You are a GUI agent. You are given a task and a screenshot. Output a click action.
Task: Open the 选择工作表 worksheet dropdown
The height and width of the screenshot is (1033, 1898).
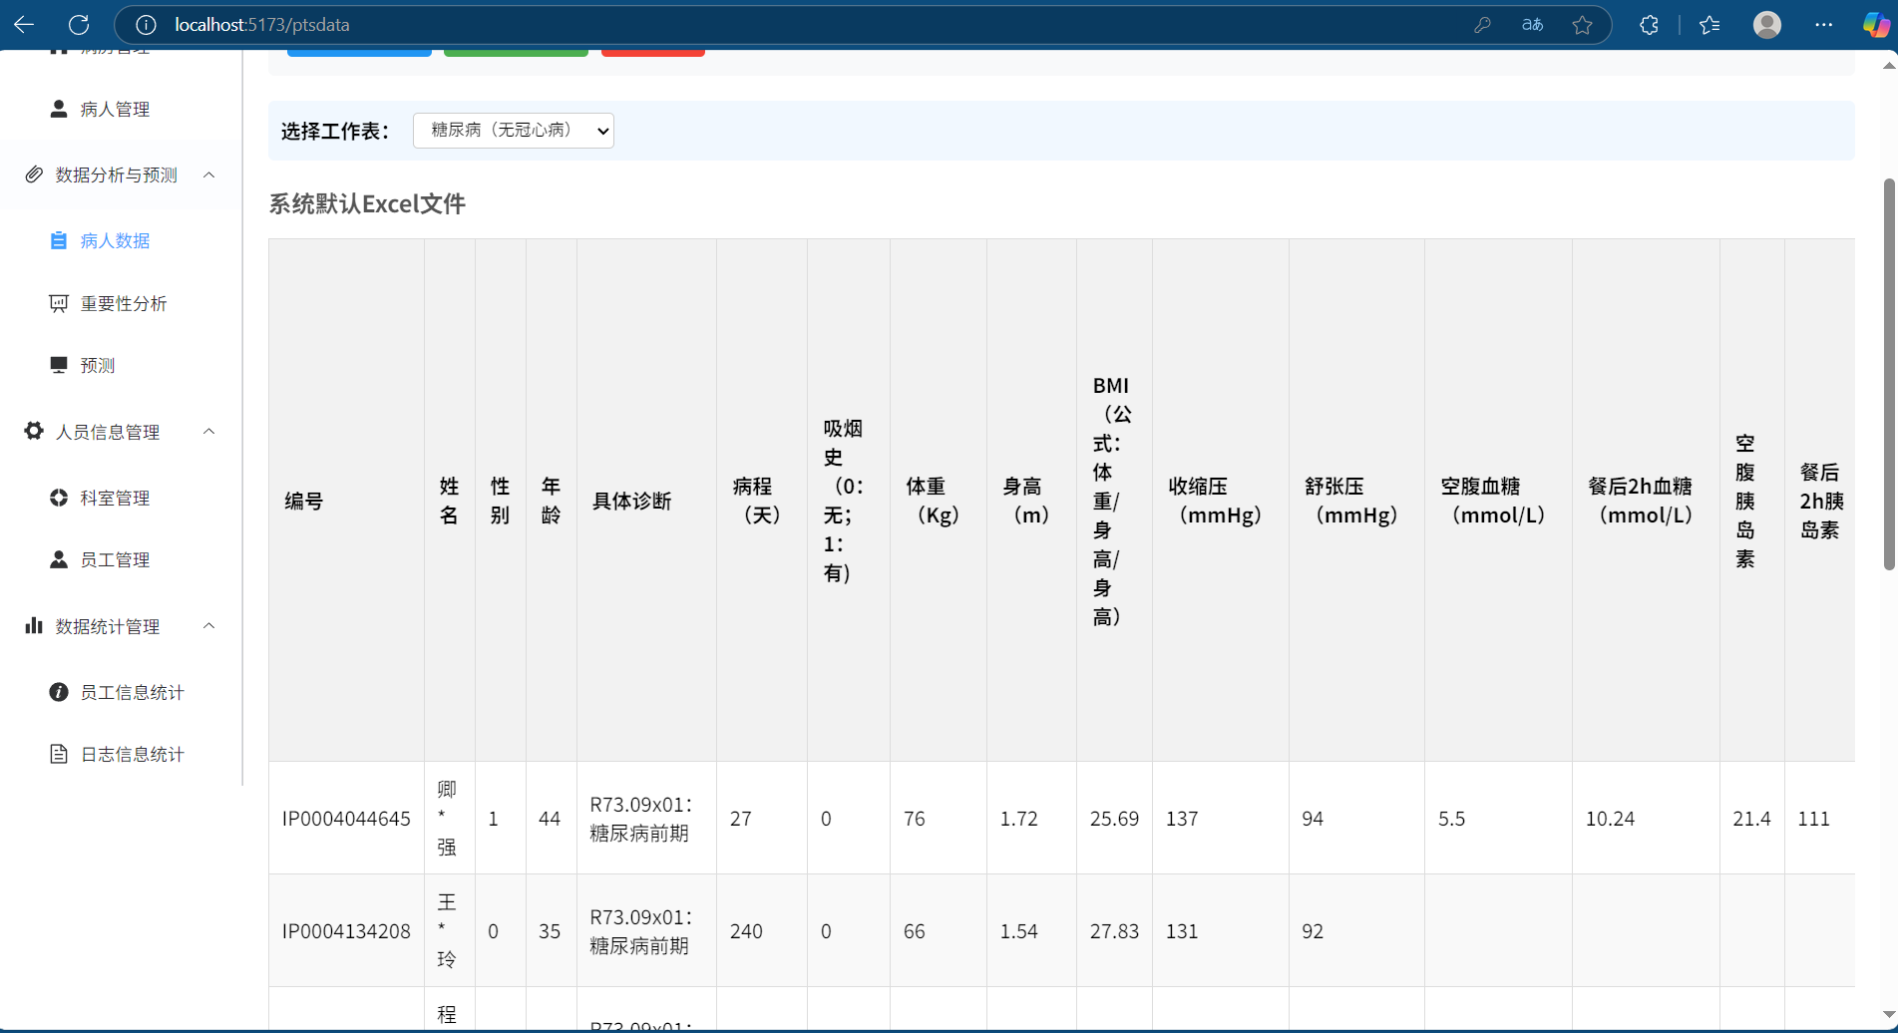(513, 131)
